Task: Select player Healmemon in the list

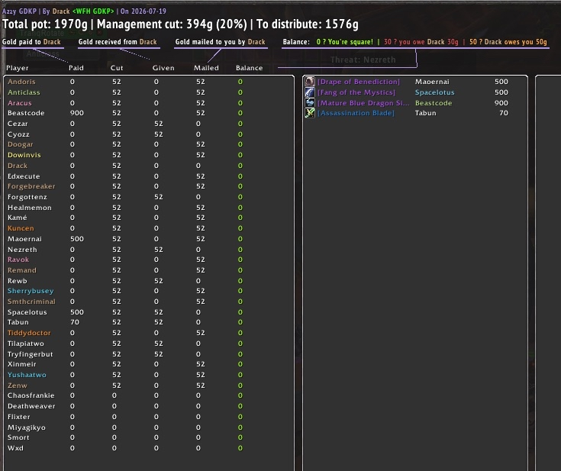Action: pos(29,208)
